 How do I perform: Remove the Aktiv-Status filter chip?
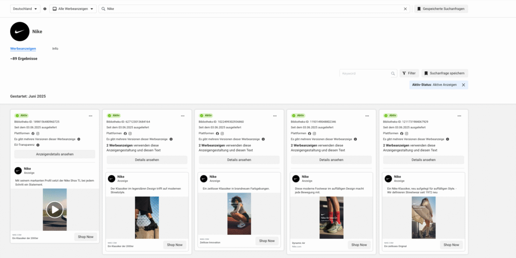coord(464,84)
